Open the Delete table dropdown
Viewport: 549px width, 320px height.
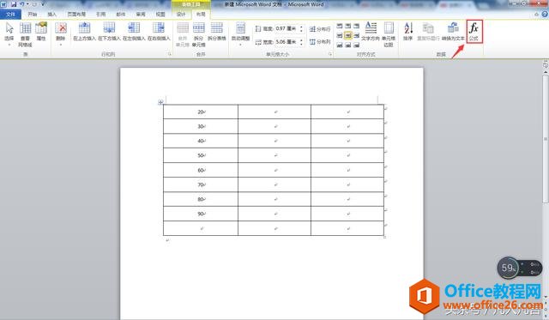point(61,34)
